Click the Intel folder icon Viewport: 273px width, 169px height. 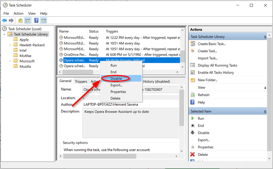tap(16, 50)
